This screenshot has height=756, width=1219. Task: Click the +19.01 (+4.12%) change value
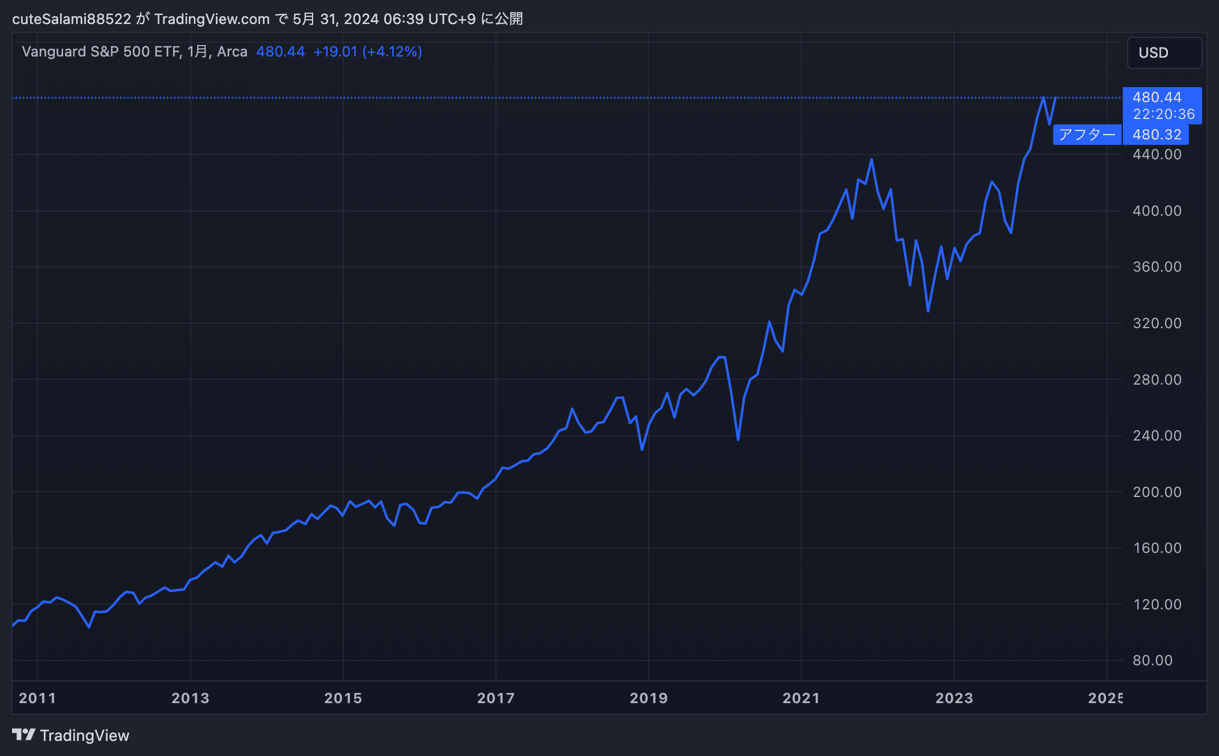point(368,52)
